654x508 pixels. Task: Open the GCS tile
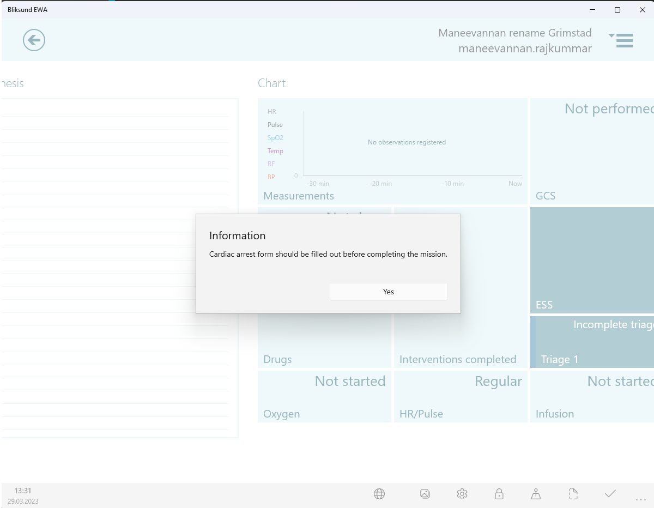coord(592,151)
